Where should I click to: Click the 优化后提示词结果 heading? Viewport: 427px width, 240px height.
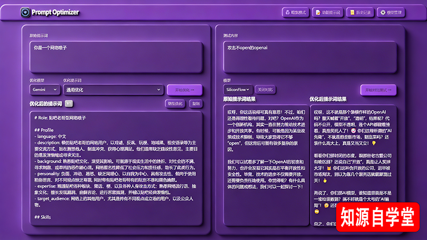328,99
